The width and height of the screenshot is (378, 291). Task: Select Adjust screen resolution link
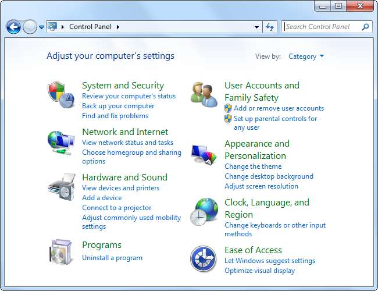[x=261, y=186]
